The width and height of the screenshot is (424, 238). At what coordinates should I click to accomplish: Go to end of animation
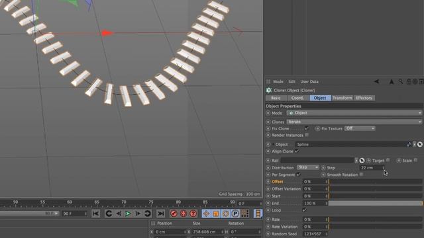[x=160, y=214]
